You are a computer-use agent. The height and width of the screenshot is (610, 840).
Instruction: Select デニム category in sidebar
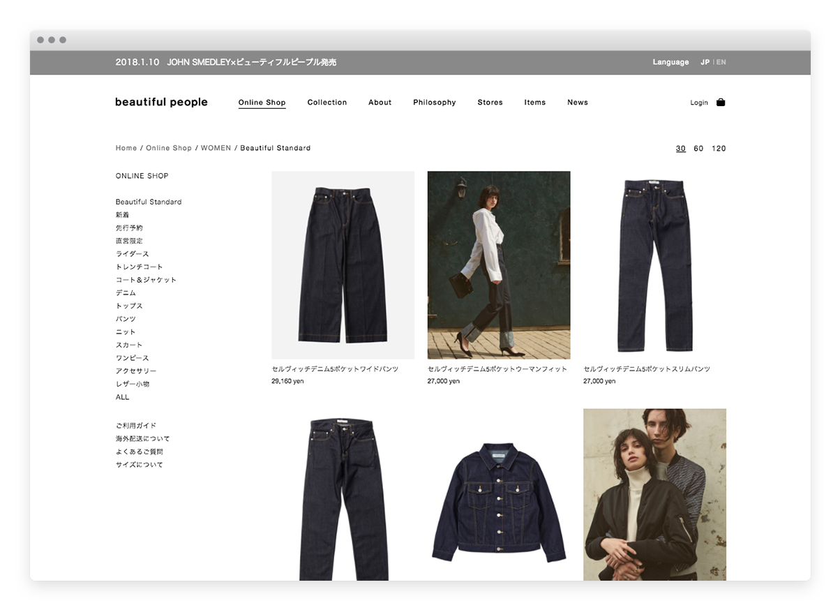point(126,293)
